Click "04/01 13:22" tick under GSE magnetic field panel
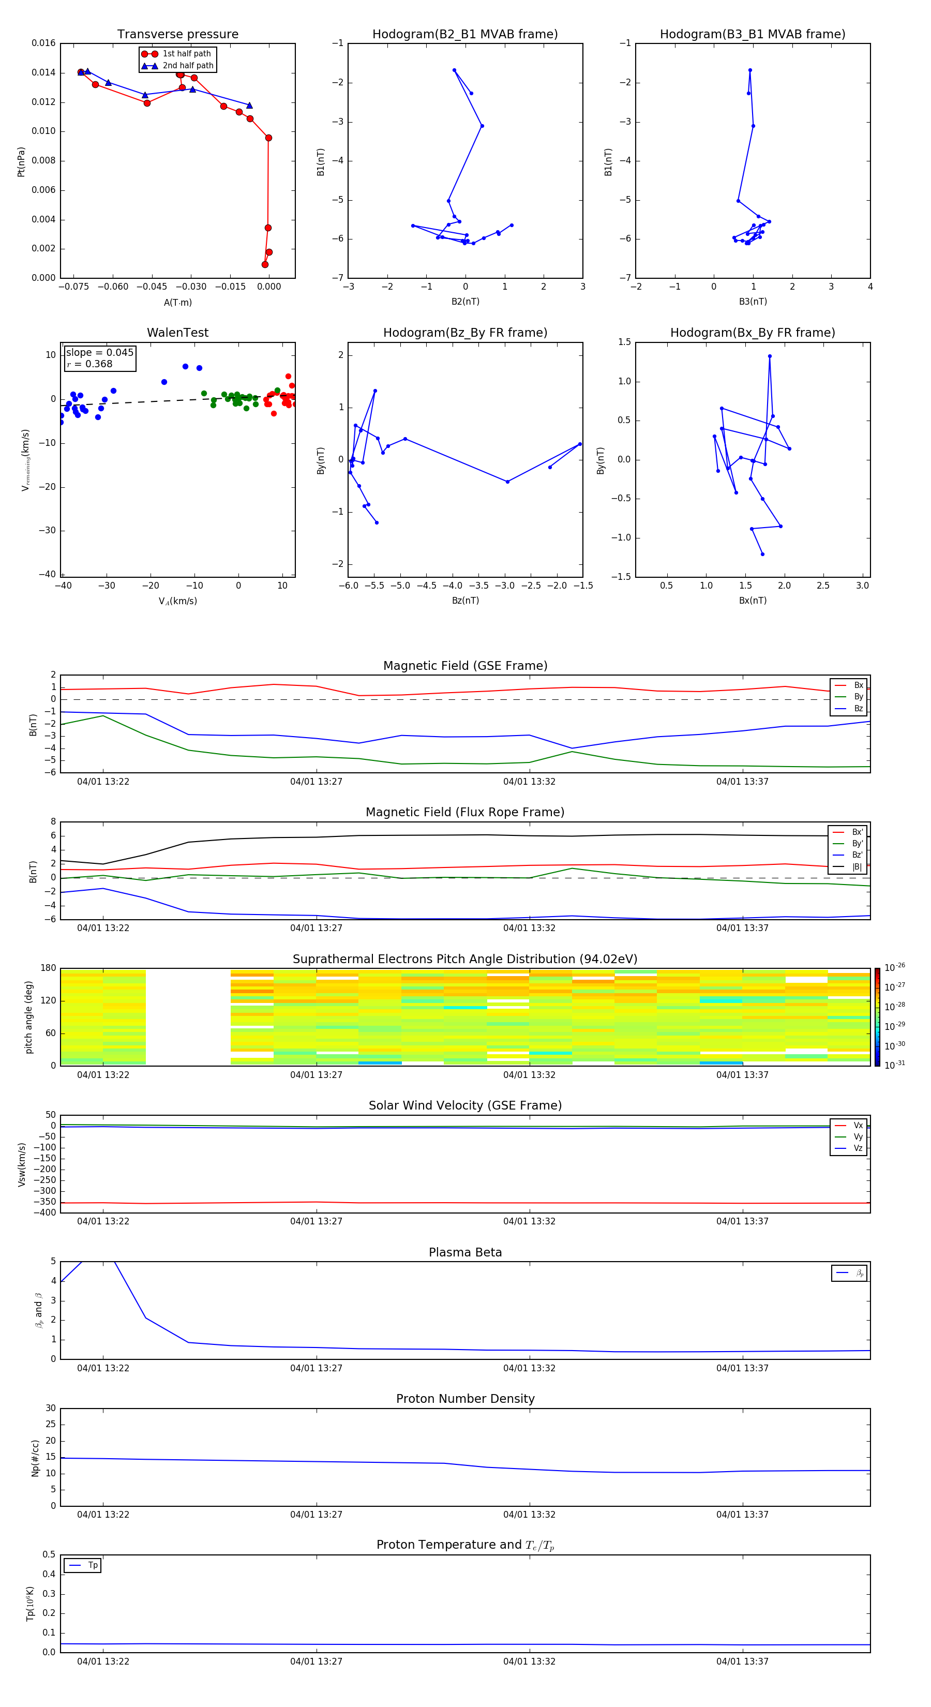This screenshot has width=931, height=1707. (x=103, y=782)
